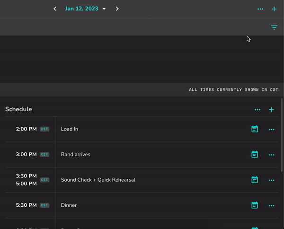Go to the previous day arrow
The width and height of the screenshot is (284, 229).
[55, 9]
